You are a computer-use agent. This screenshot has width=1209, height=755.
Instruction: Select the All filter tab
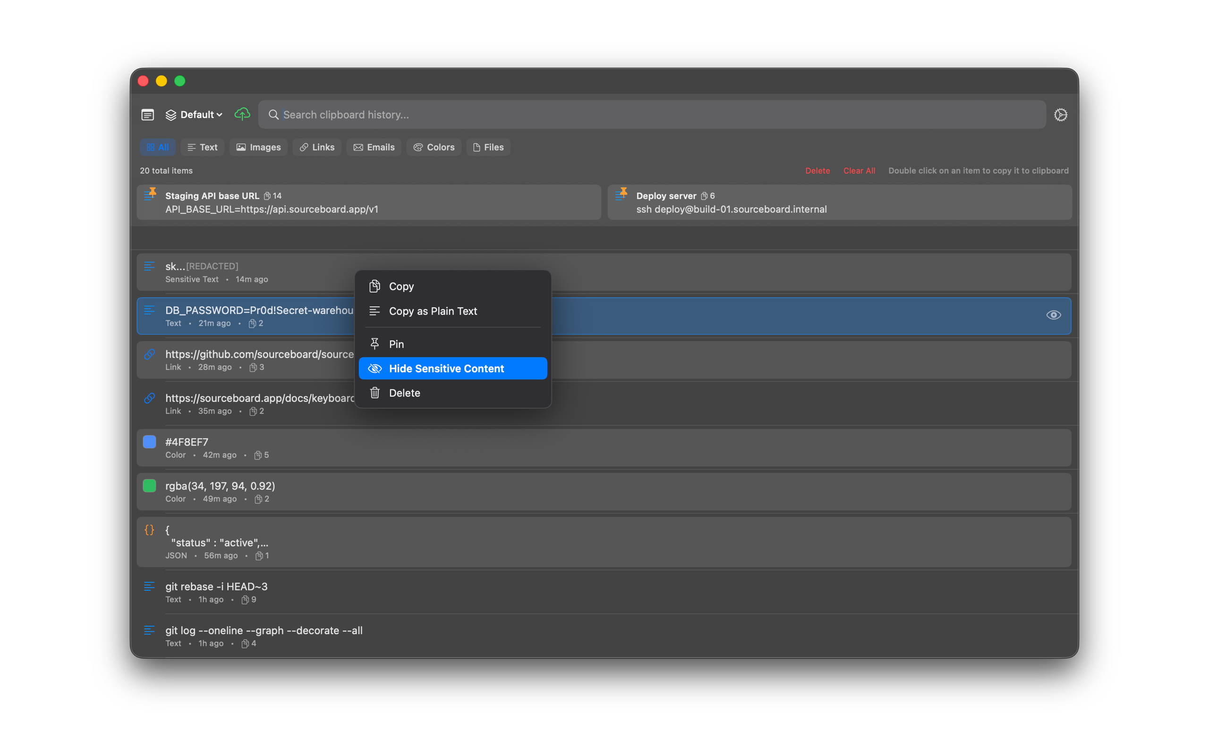pos(157,147)
